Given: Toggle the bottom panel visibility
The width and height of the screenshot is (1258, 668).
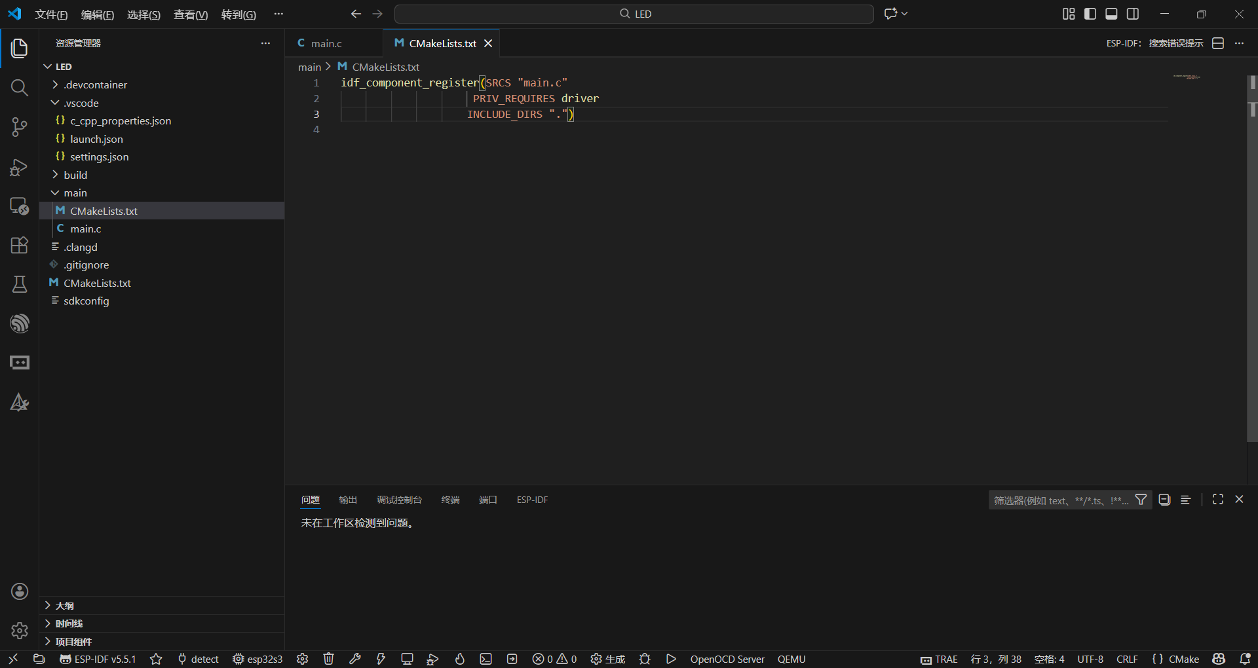Looking at the screenshot, I should coord(1111,14).
